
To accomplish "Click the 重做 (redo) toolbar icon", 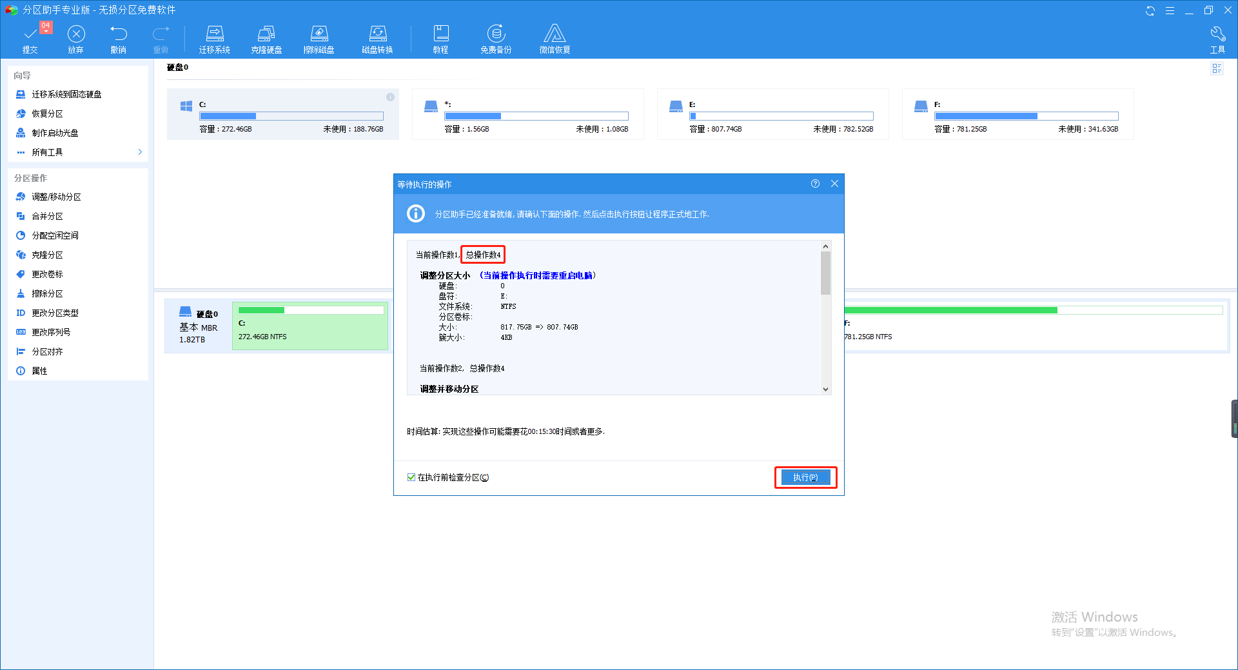I will [x=161, y=39].
